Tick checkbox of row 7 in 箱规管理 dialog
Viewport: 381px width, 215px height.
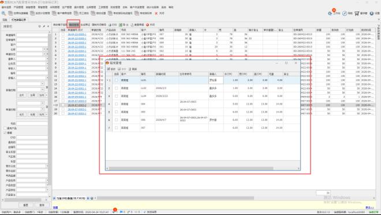click(117, 128)
